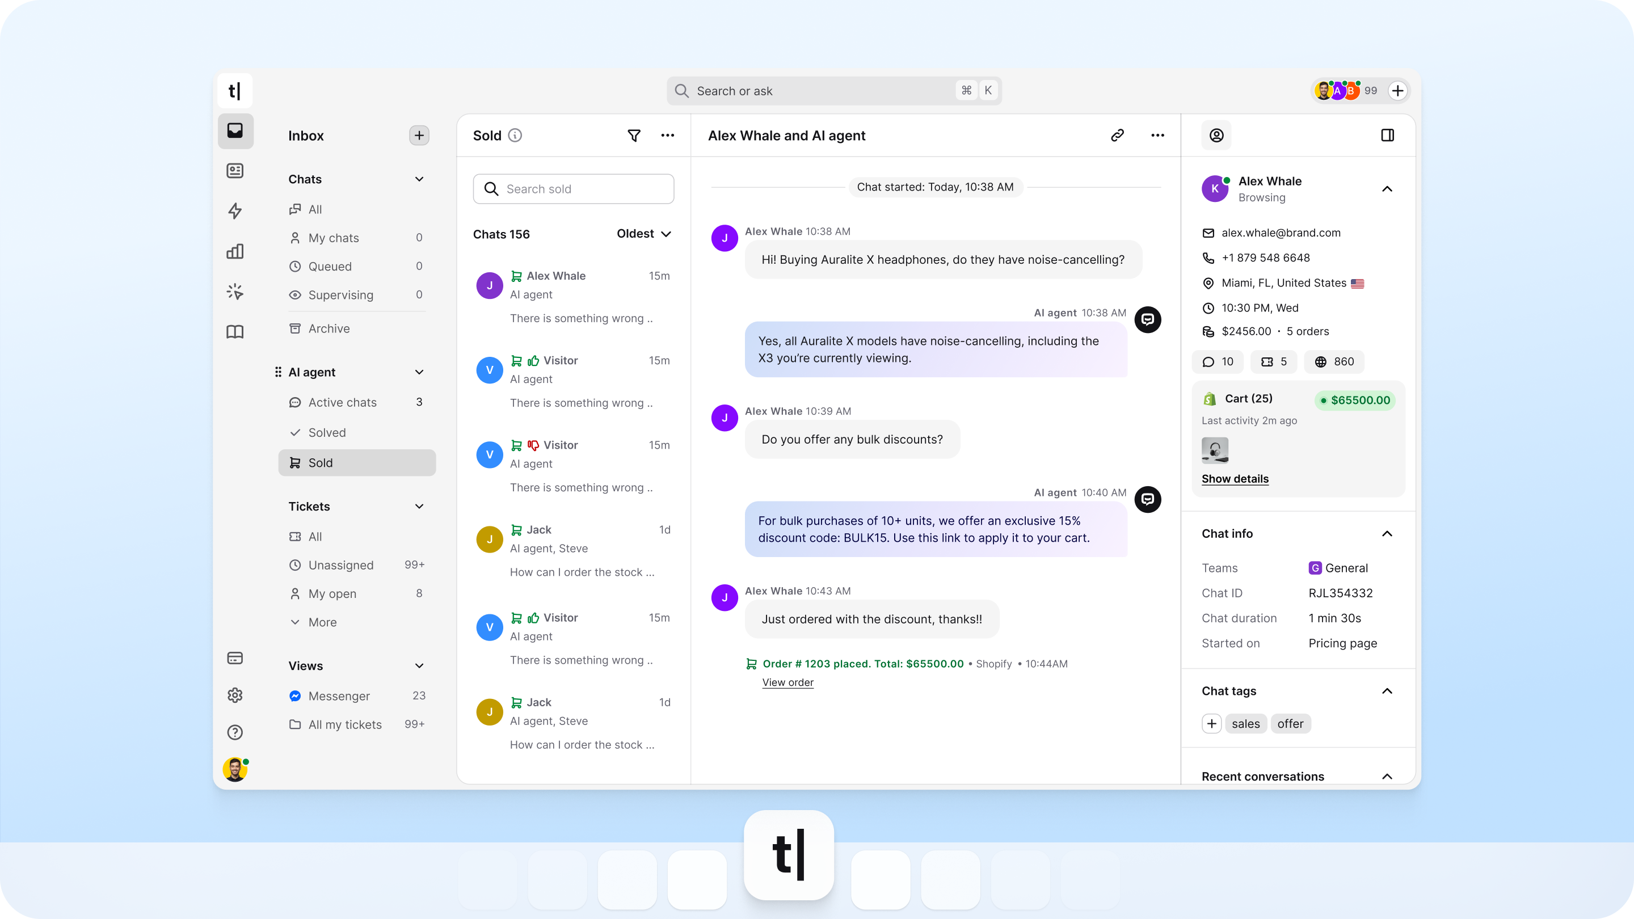Viewport: 1634px width, 919px height.
Task: Collapse the Chats section
Action: click(419, 179)
